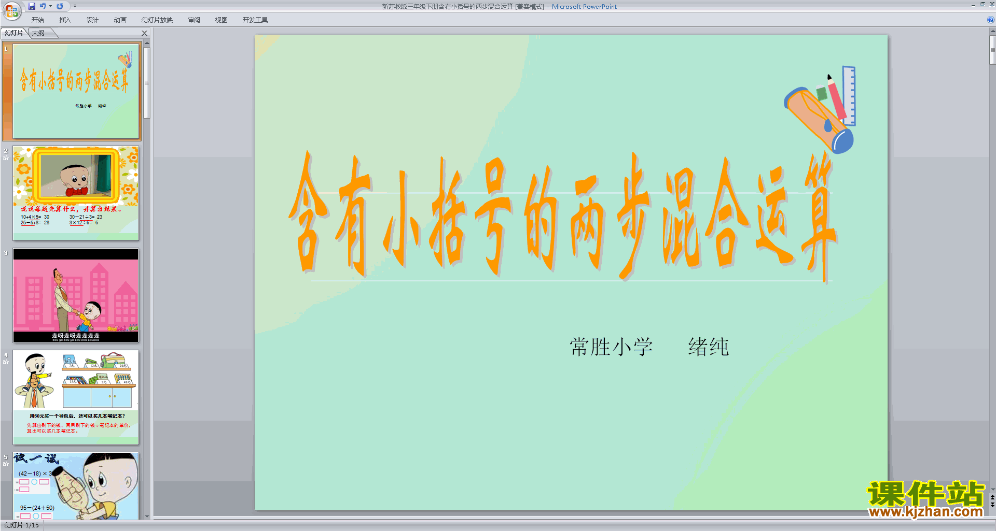The height and width of the screenshot is (531, 996).
Task: Select the 绪纯 author text
Action: tap(709, 347)
